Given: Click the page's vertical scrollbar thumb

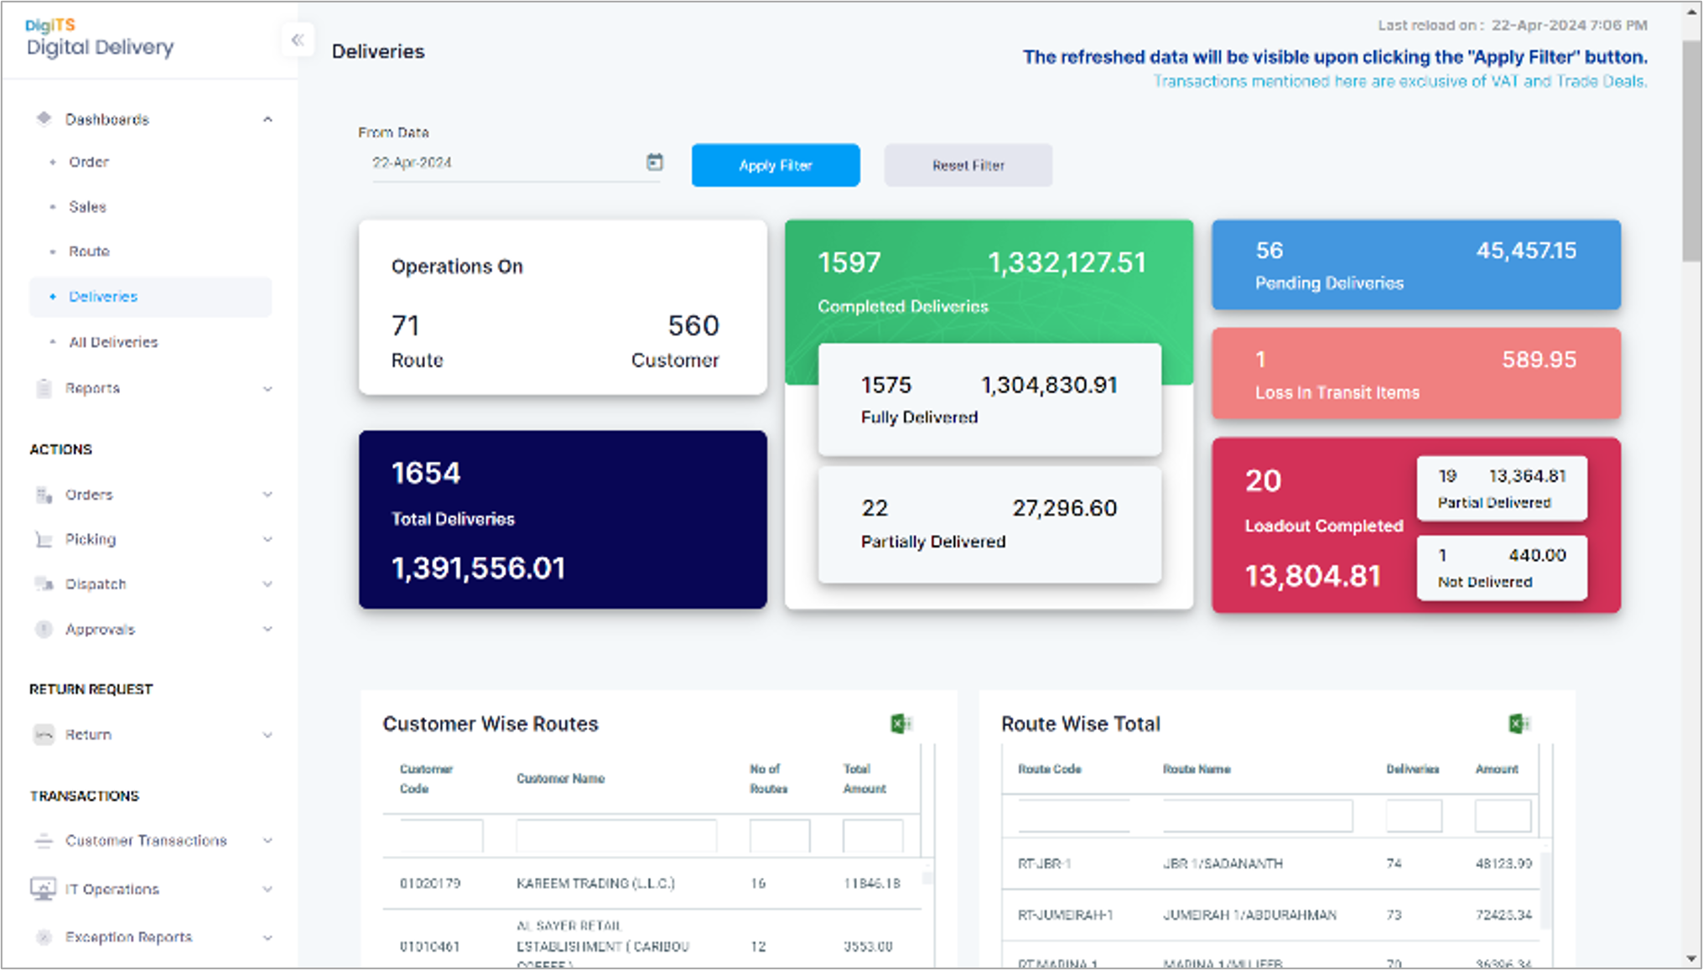Looking at the screenshot, I should coord(1691,151).
